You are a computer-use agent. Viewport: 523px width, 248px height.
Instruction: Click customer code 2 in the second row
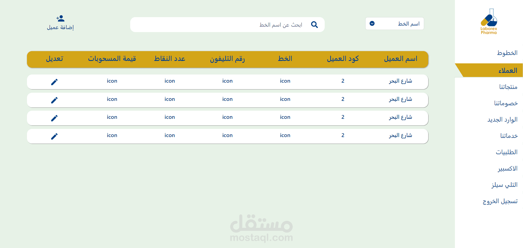tap(343, 99)
